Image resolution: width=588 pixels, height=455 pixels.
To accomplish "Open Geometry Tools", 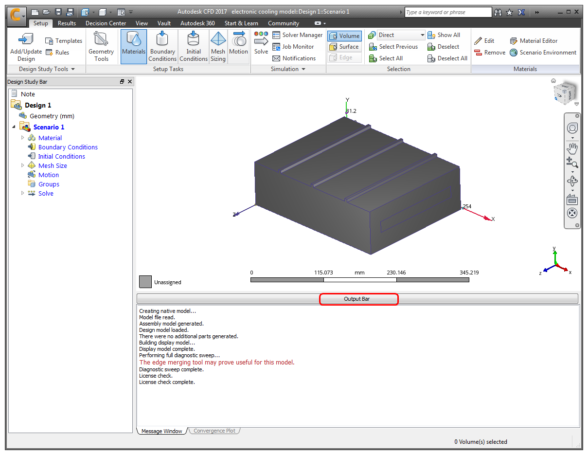I will point(101,47).
